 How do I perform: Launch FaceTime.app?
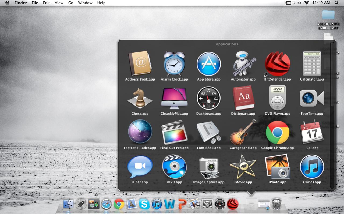[312, 98]
